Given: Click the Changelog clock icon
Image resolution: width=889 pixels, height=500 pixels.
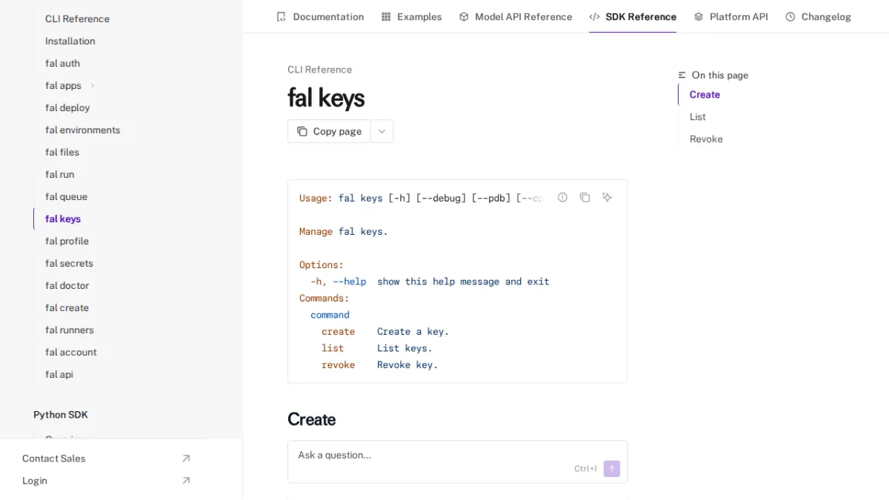Looking at the screenshot, I should point(790,16).
